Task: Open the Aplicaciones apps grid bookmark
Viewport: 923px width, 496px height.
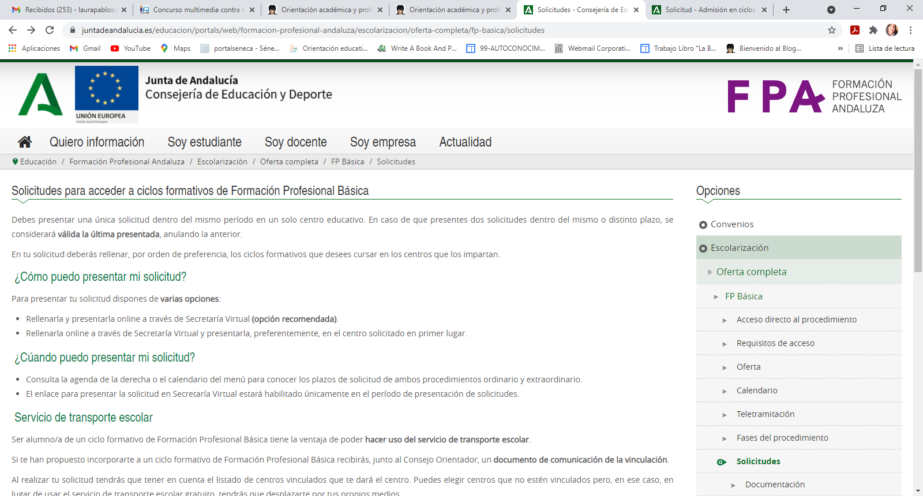Action: point(34,48)
